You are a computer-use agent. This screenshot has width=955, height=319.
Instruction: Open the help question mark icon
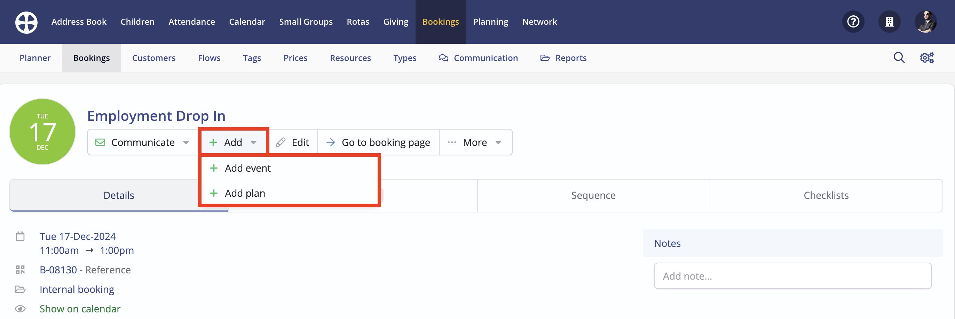tap(853, 22)
